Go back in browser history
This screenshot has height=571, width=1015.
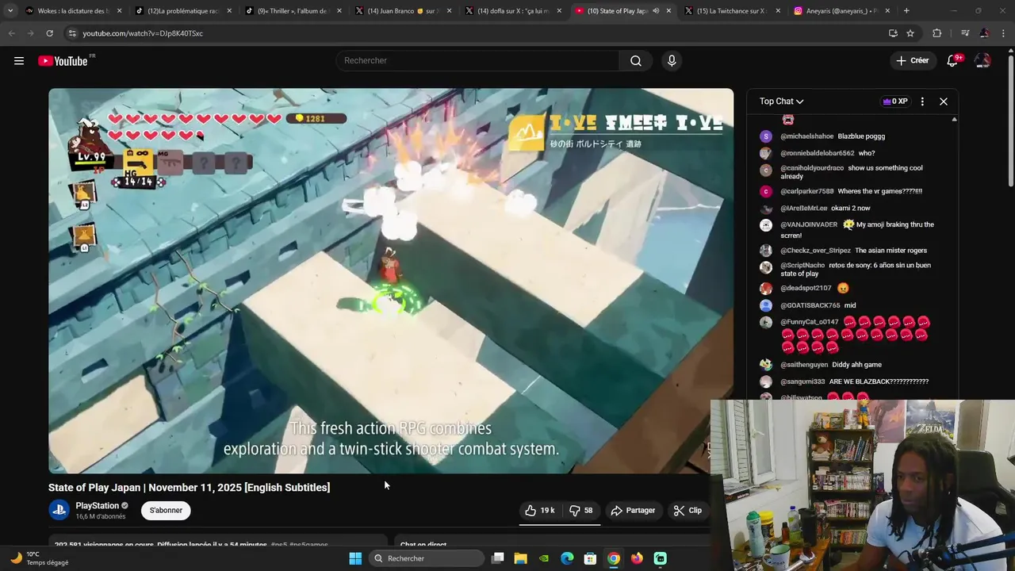[11, 33]
